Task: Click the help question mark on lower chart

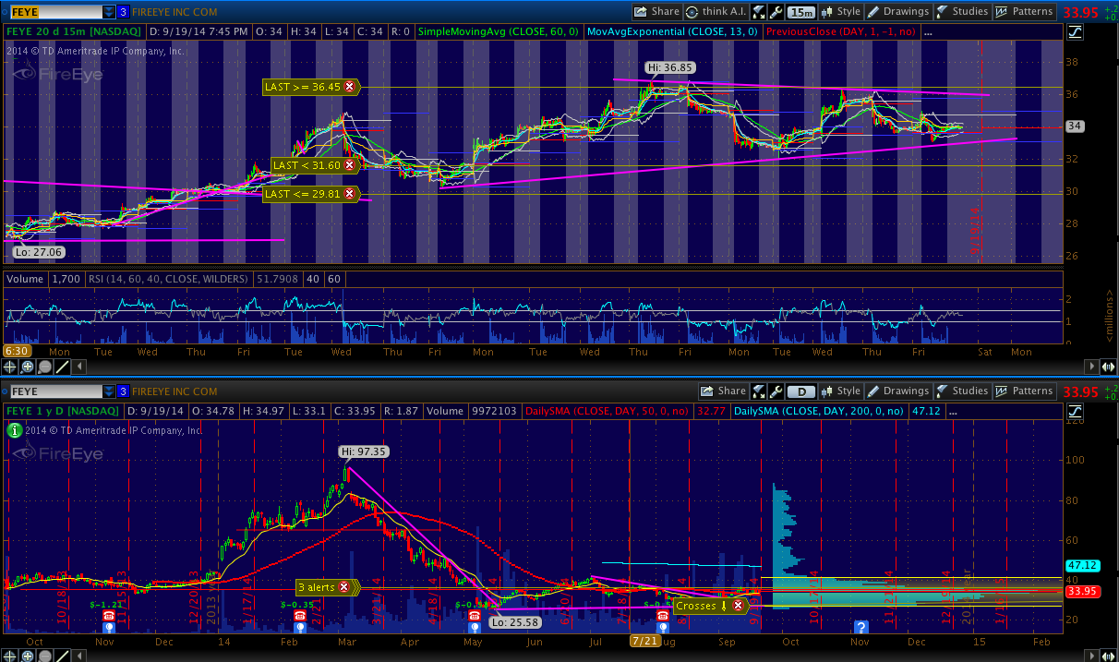Action: pos(860,626)
